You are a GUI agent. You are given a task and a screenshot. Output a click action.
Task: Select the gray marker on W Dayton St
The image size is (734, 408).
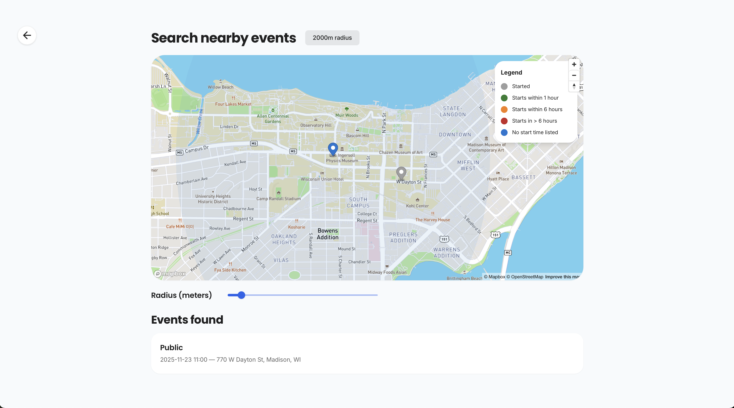pos(401,172)
